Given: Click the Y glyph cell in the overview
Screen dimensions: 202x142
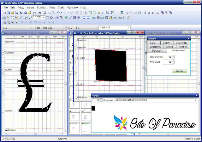Looking at the screenshot, I should [74, 116].
